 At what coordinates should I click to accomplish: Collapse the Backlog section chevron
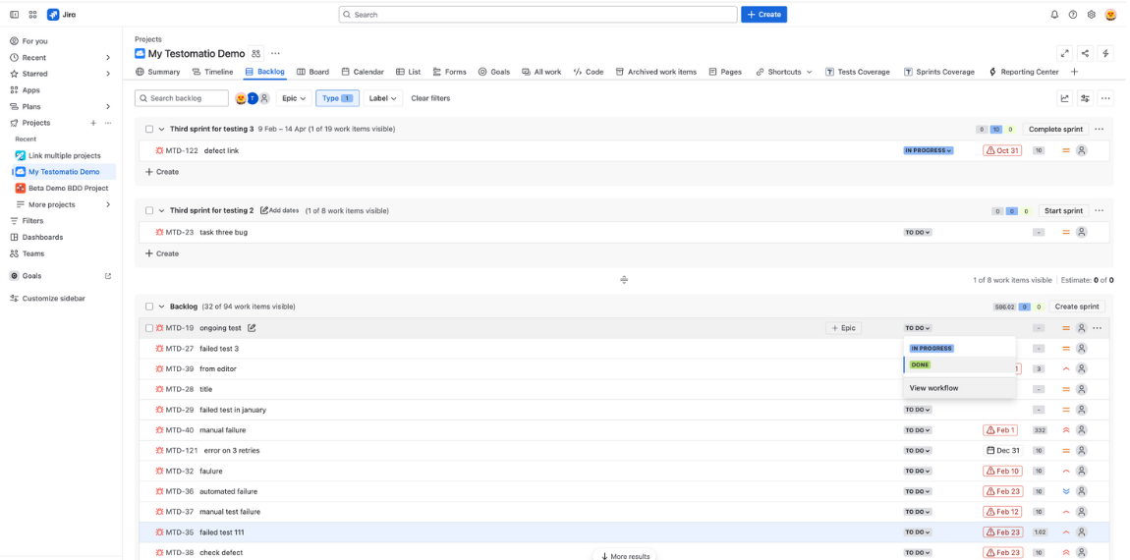pos(162,307)
